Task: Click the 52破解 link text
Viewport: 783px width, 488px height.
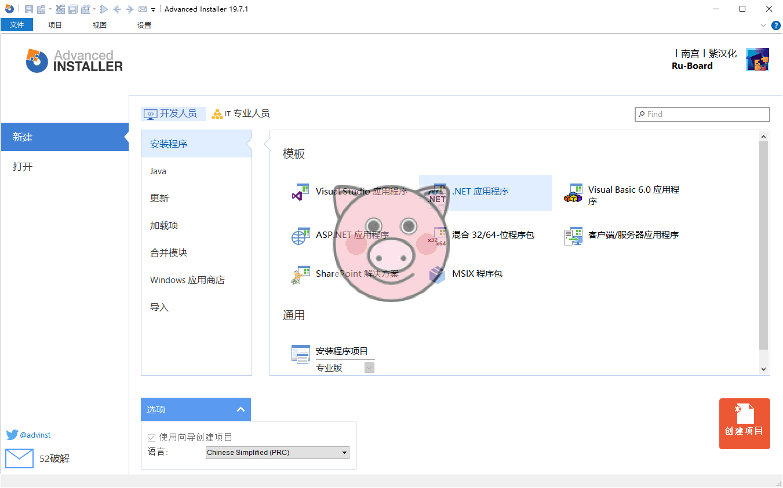Action: pyautogui.click(x=54, y=458)
